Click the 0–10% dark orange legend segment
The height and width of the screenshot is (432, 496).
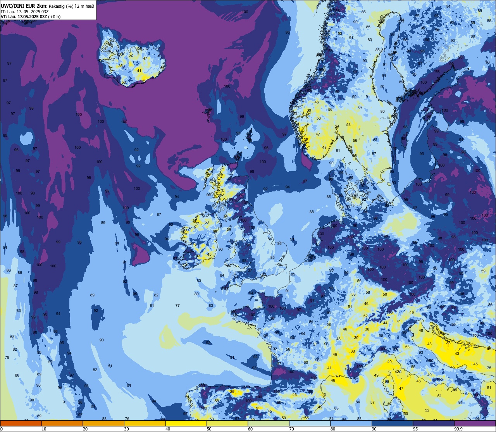[21, 423]
